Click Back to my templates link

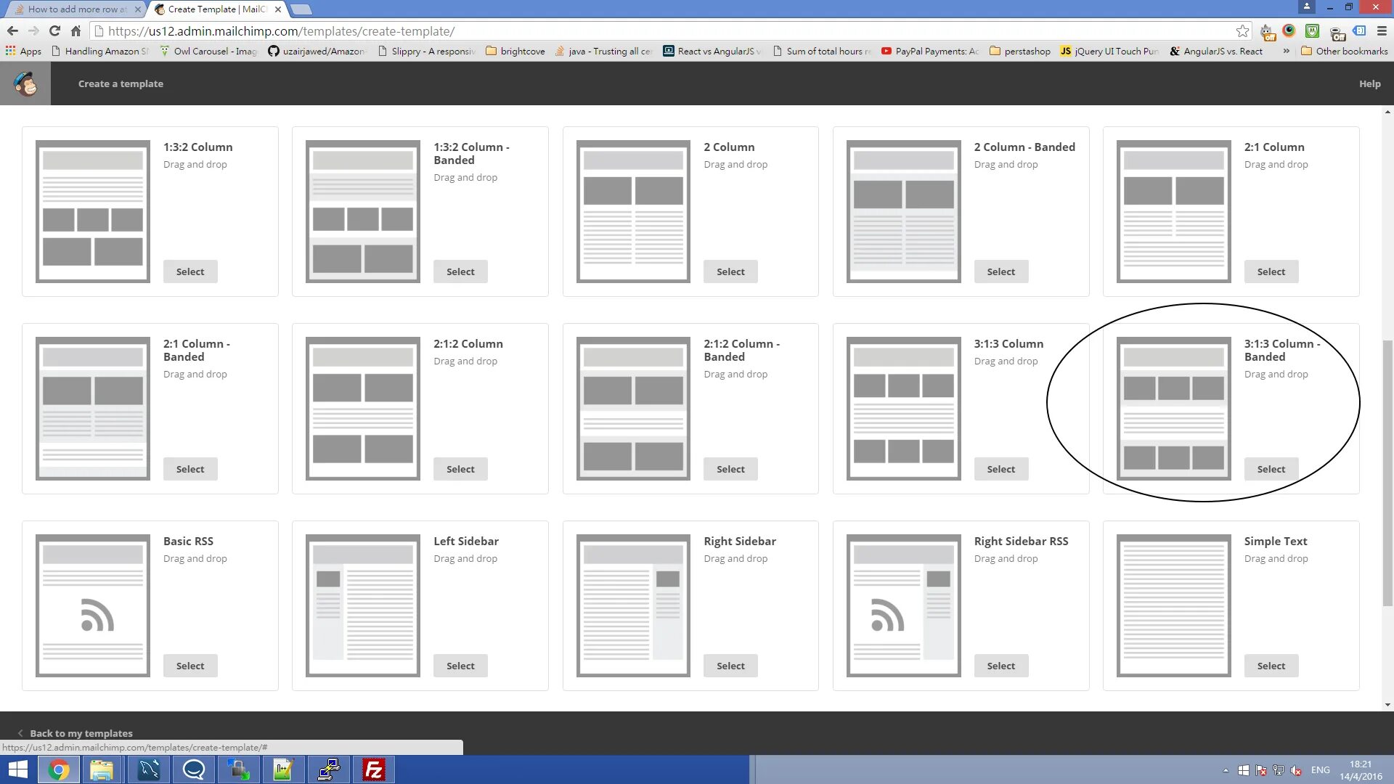click(81, 733)
